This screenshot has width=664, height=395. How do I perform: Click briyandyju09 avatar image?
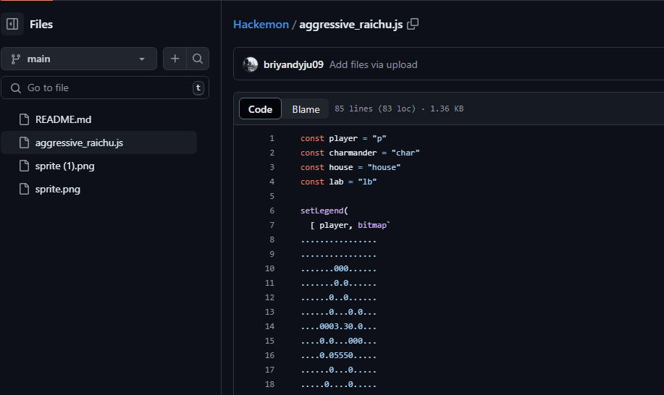[x=251, y=64]
